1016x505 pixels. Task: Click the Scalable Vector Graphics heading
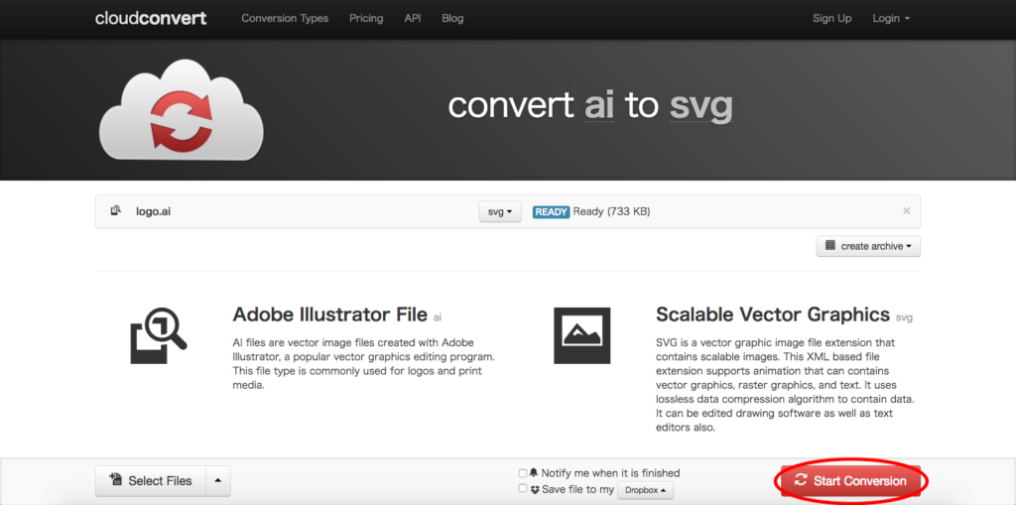coord(772,315)
